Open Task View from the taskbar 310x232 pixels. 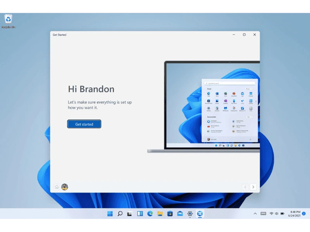coord(130,214)
